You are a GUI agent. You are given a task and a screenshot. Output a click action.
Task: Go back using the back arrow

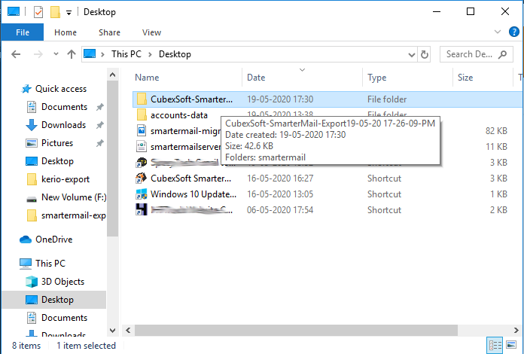coord(16,54)
